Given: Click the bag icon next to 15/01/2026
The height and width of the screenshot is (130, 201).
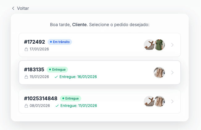Looking at the screenshot, I should click(26, 77).
